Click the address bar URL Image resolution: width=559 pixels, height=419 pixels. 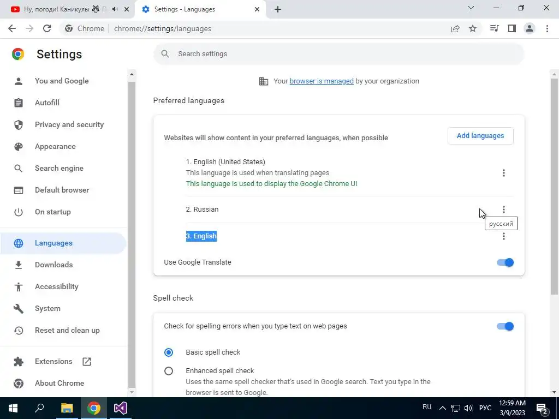(x=163, y=28)
